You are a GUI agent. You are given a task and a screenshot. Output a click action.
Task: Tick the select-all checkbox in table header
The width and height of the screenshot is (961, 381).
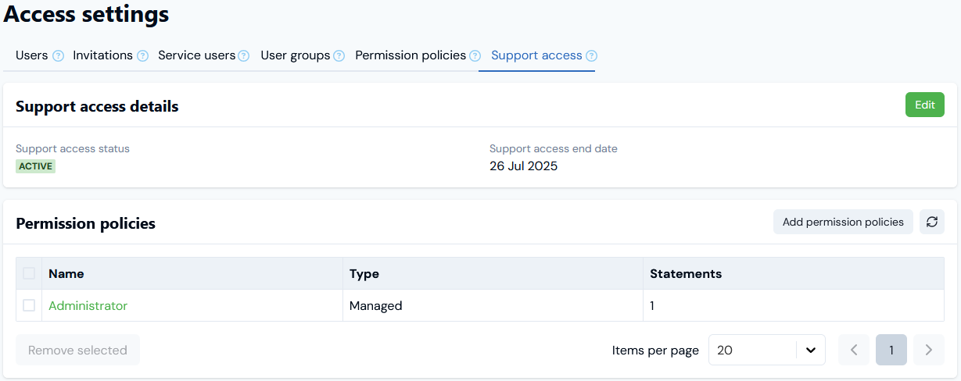[29, 273]
